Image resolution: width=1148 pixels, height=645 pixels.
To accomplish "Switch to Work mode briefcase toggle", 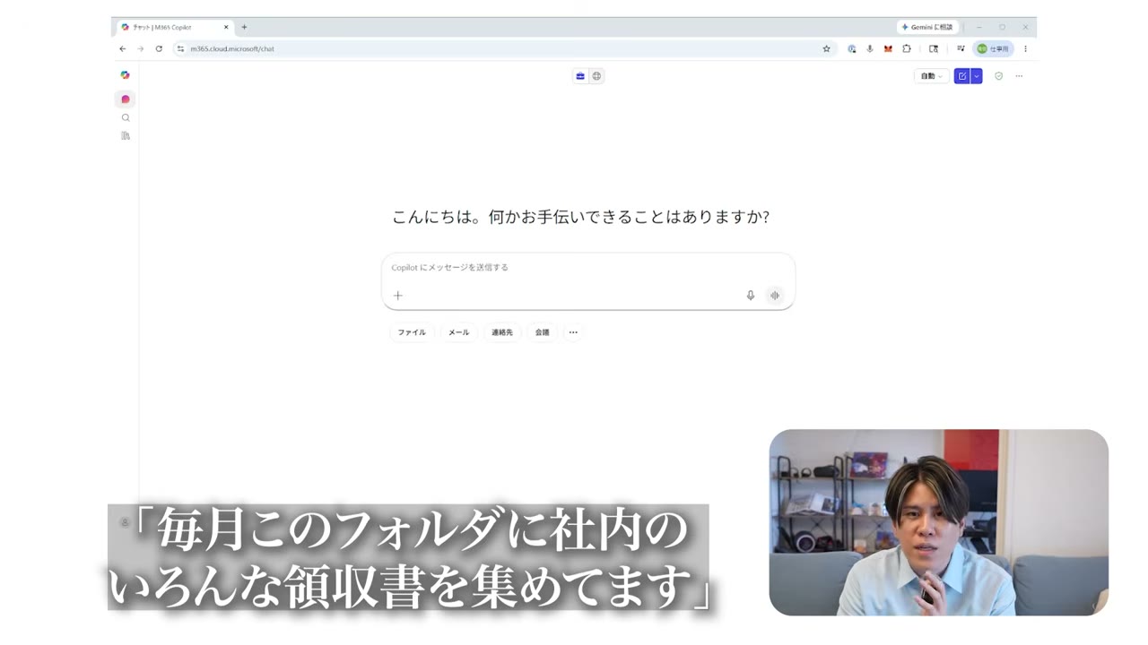I will (580, 76).
